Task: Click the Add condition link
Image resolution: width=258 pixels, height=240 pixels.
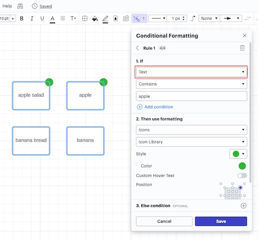Action: [x=158, y=107]
